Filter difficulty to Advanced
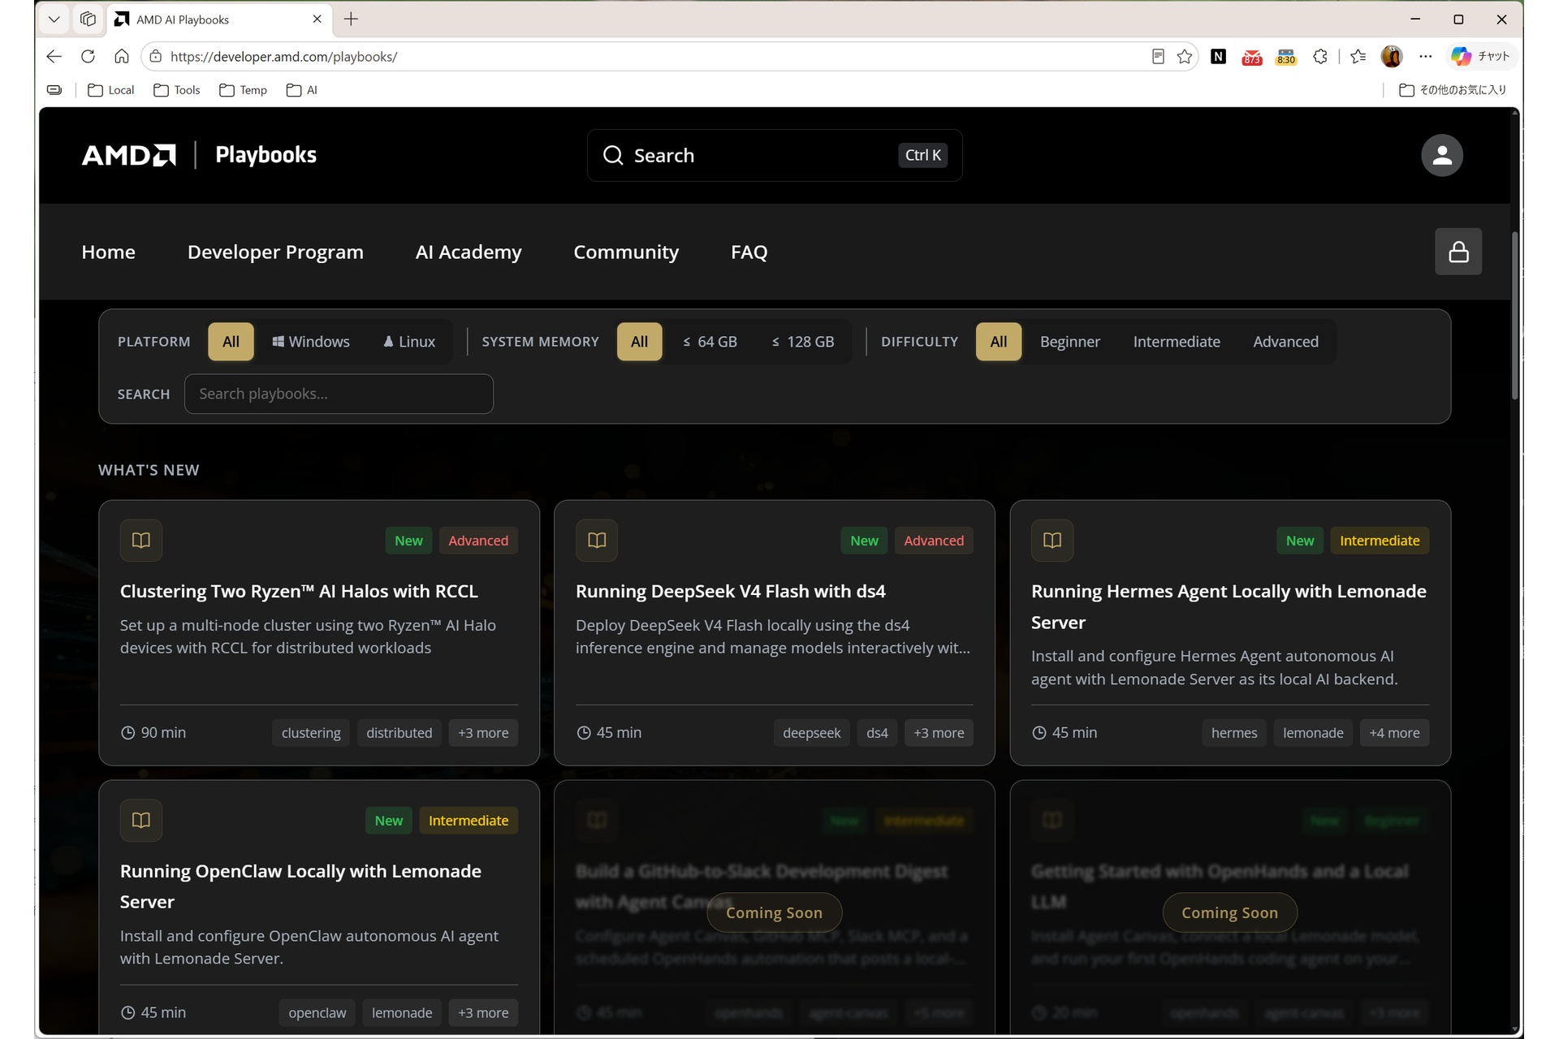Screen dimensions: 1559x1039 pyautogui.click(x=1285, y=342)
